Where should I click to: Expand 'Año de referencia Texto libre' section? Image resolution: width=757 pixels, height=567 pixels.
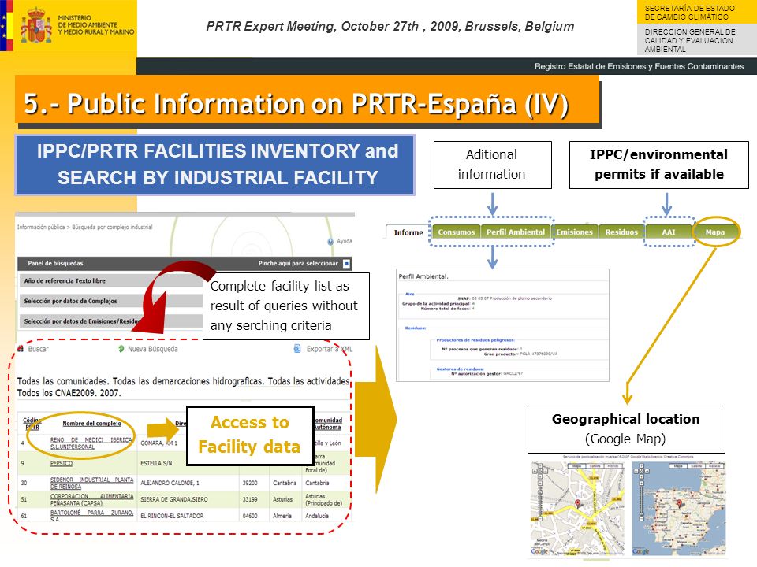tap(110, 280)
